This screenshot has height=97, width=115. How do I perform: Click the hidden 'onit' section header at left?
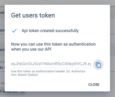click(x=2, y=50)
